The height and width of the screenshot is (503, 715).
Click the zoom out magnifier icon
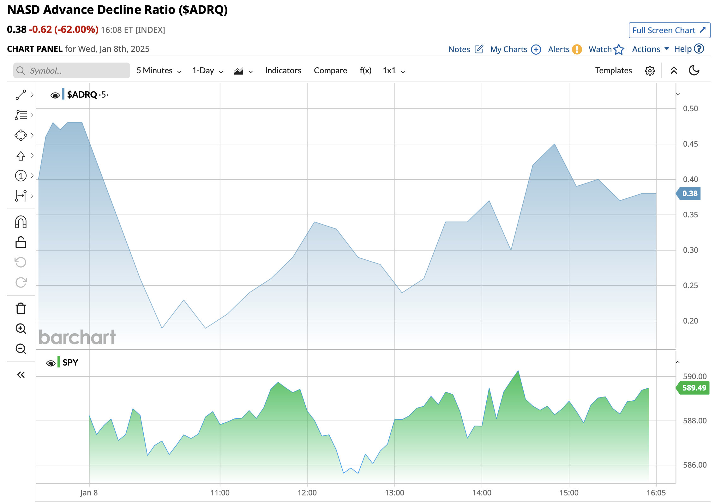tap(21, 349)
